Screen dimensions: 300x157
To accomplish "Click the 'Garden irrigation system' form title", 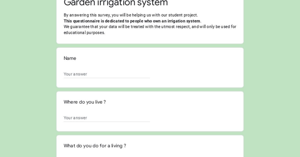I will [116, 3].
